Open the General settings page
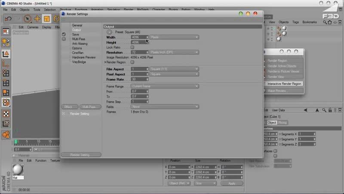The height and width of the screenshot is (194, 344). tap(77, 25)
